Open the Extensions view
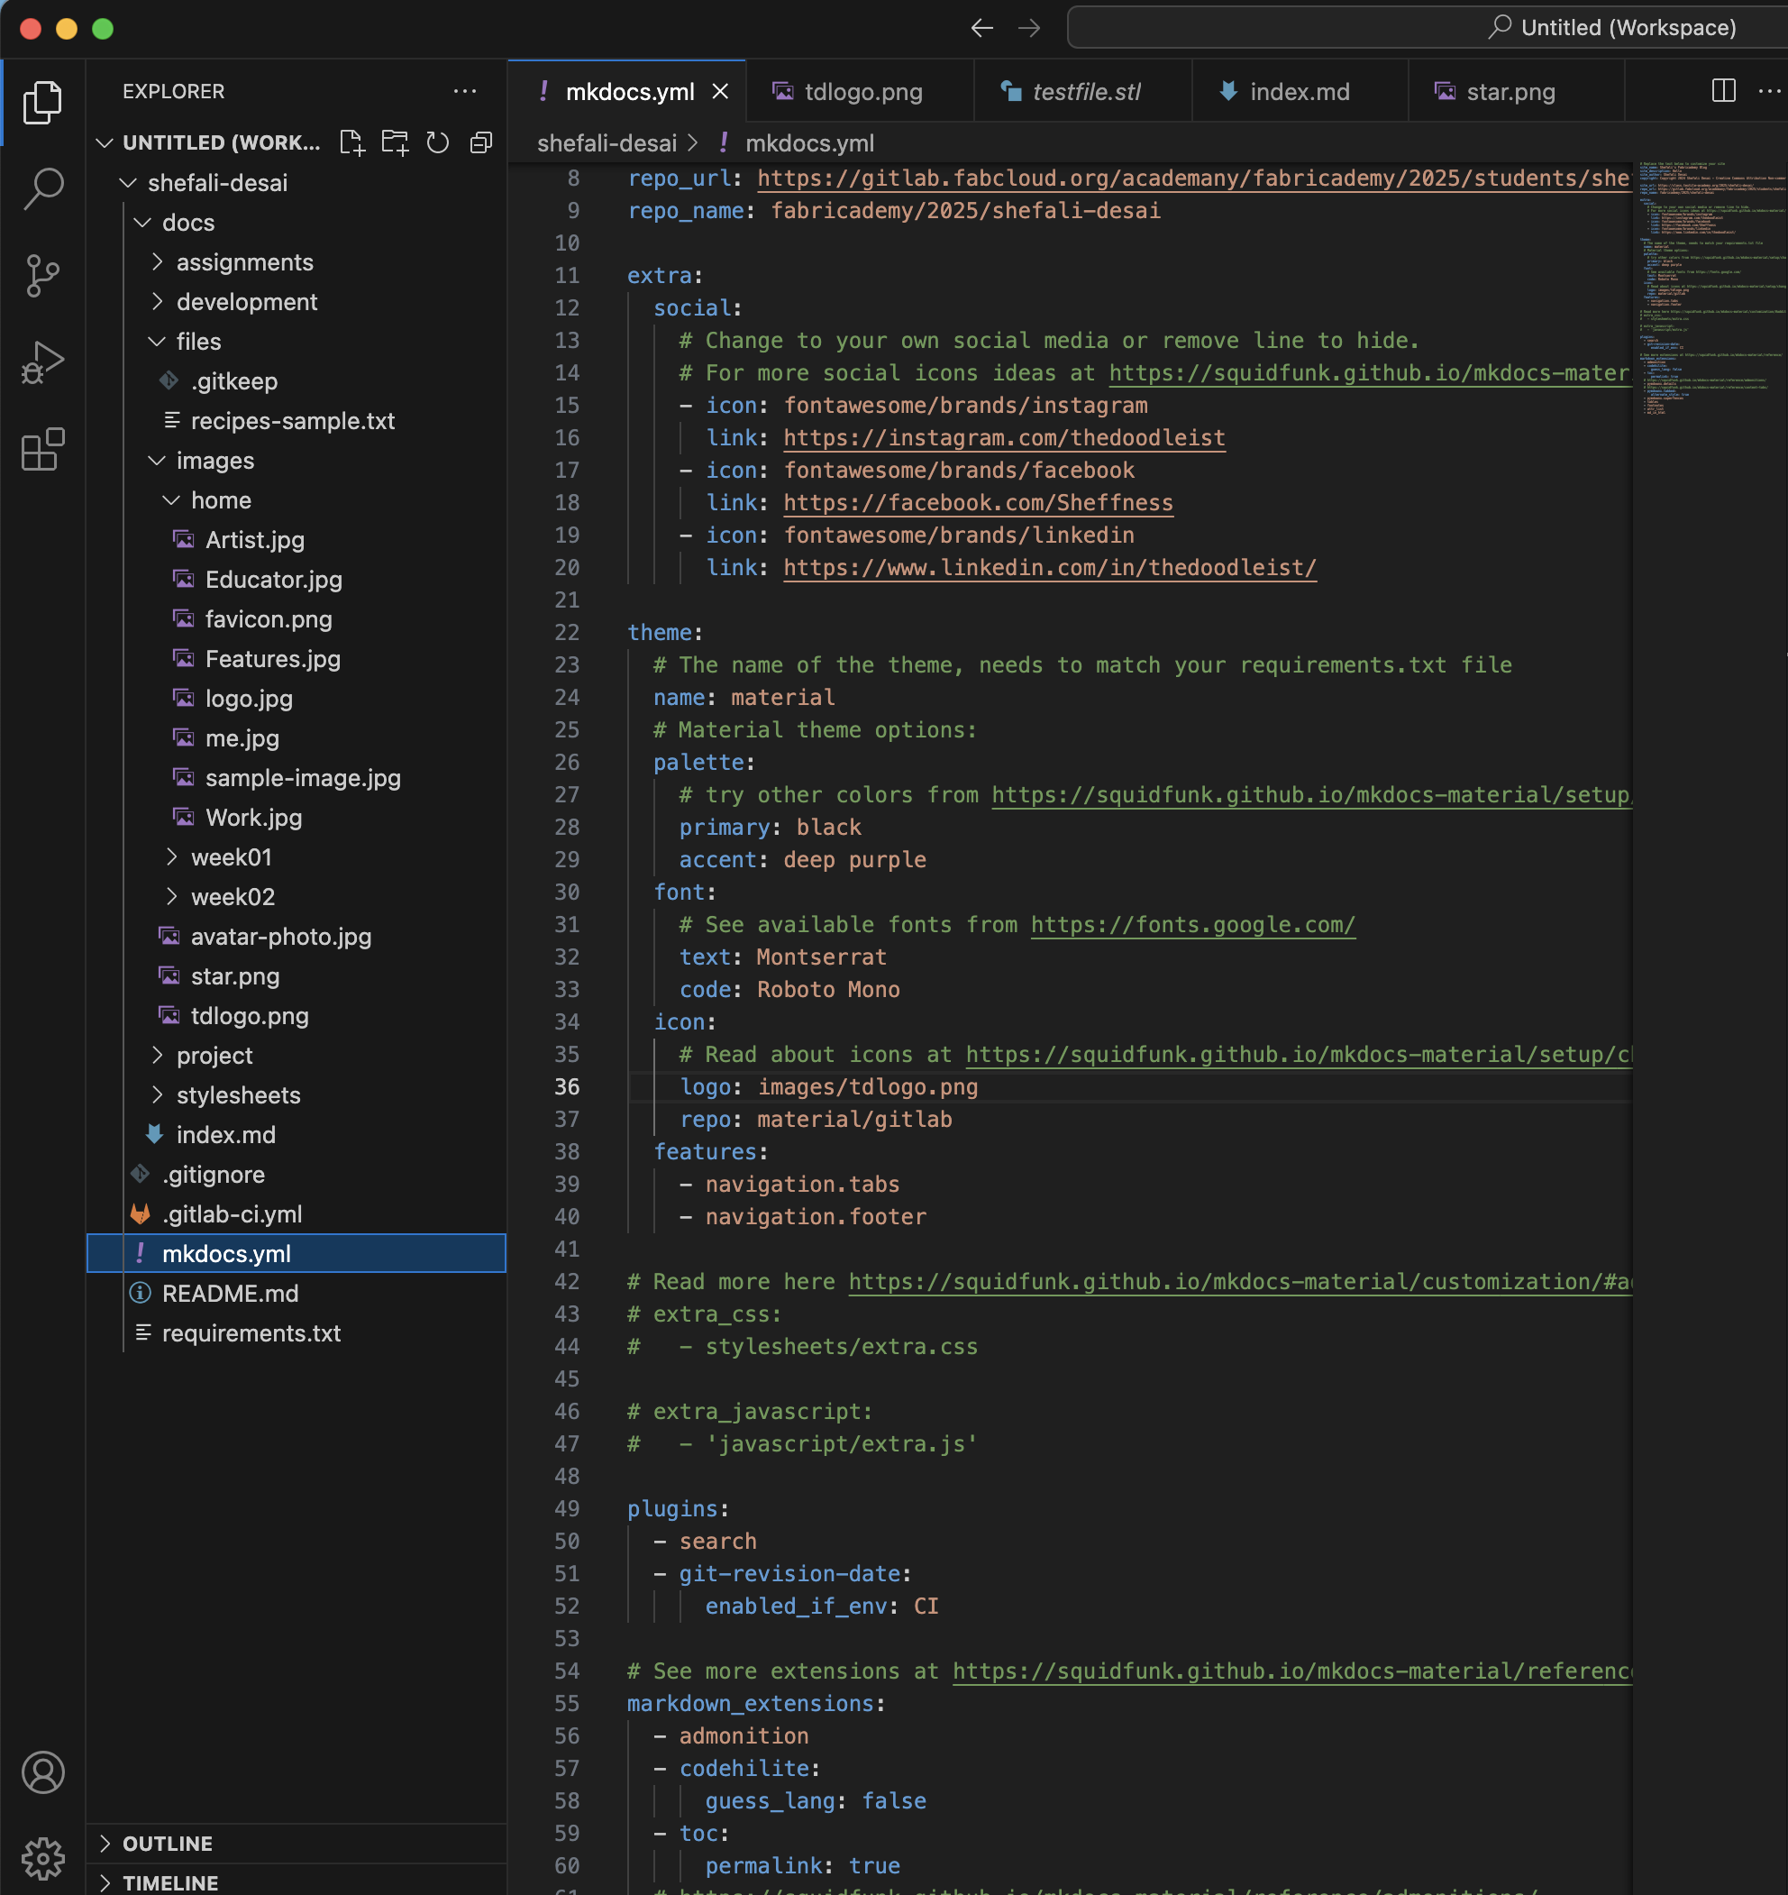 coord(42,449)
